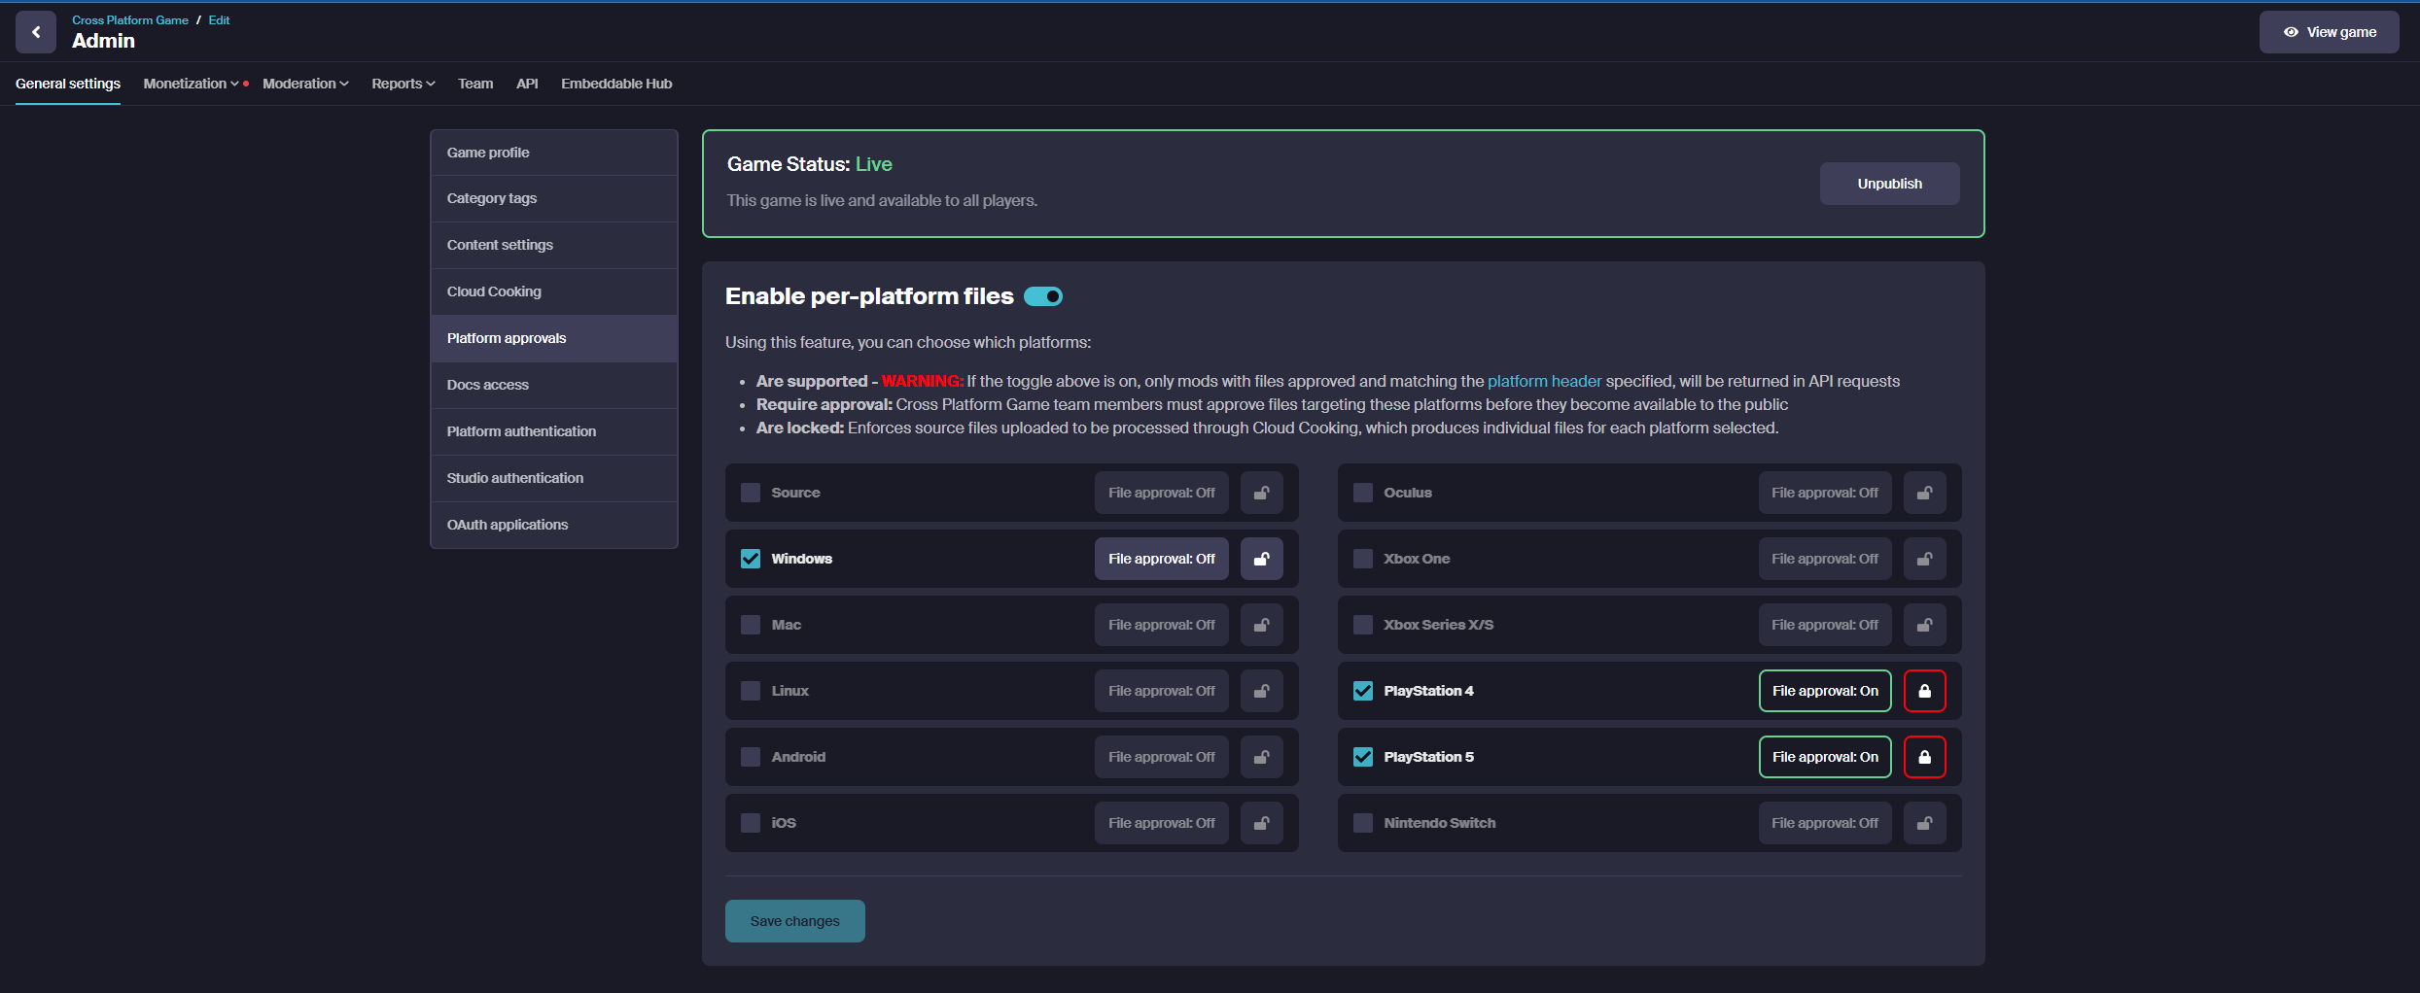The height and width of the screenshot is (993, 2420).
Task: Check the Xbox Series X/S checkbox
Action: [1363, 625]
